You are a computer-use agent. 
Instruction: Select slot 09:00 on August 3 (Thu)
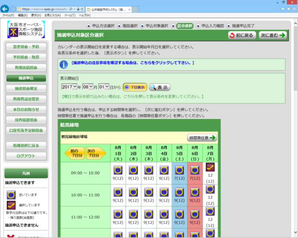(x=149, y=170)
